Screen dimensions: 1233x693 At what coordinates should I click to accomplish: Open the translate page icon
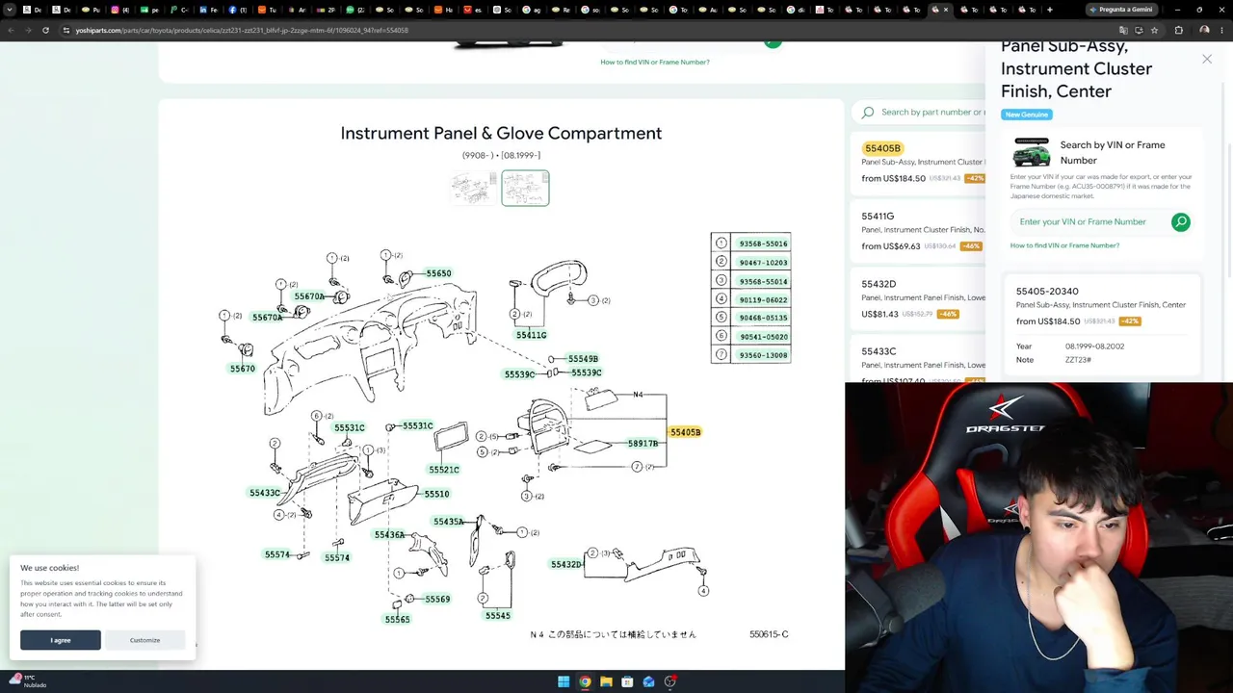click(x=1123, y=30)
